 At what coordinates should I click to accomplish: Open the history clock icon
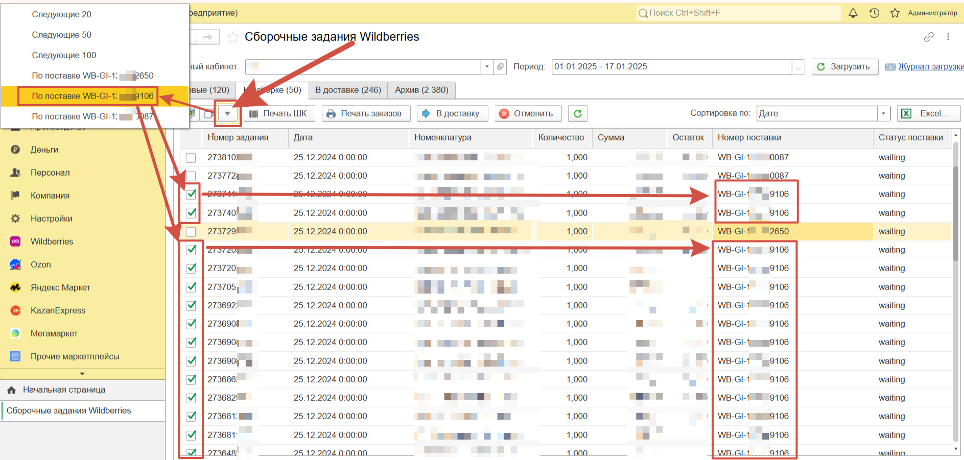click(x=874, y=13)
